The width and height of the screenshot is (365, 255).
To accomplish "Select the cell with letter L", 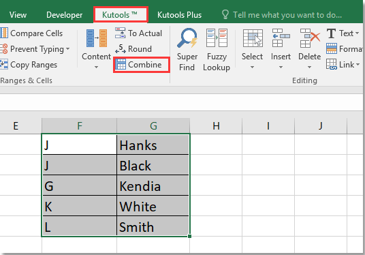I will click(x=80, y=226).
